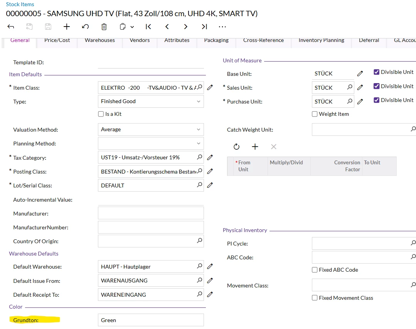
Task: Click the Manufacturer input field
Action: (151, 213)
